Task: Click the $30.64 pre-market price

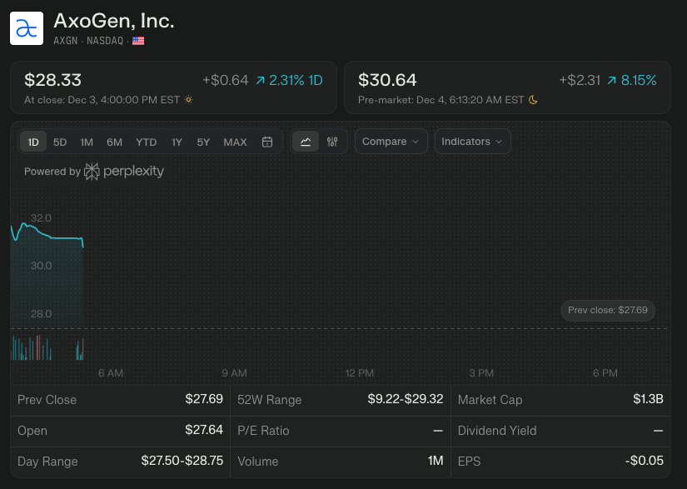Action: pyautogui.click(x=387, y=80)
